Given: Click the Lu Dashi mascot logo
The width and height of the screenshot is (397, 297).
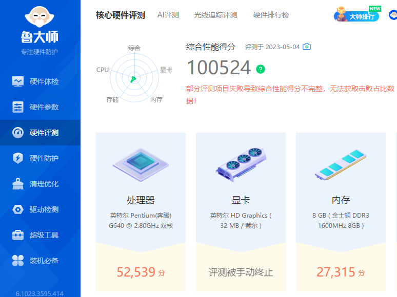Looking at the screenshot, I should pyautogui.click(x=39, y=17).
